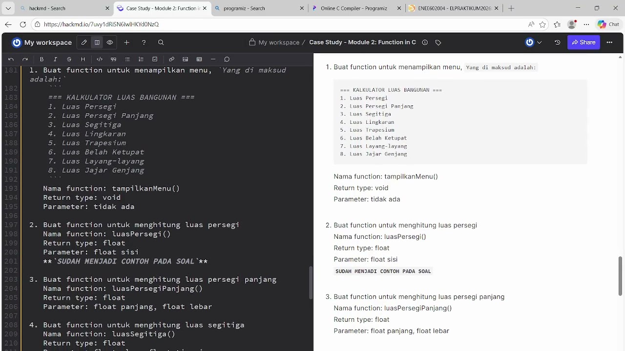Click editor line 193 Nama function: tampilkanMenu()

(x=111, y=189)
